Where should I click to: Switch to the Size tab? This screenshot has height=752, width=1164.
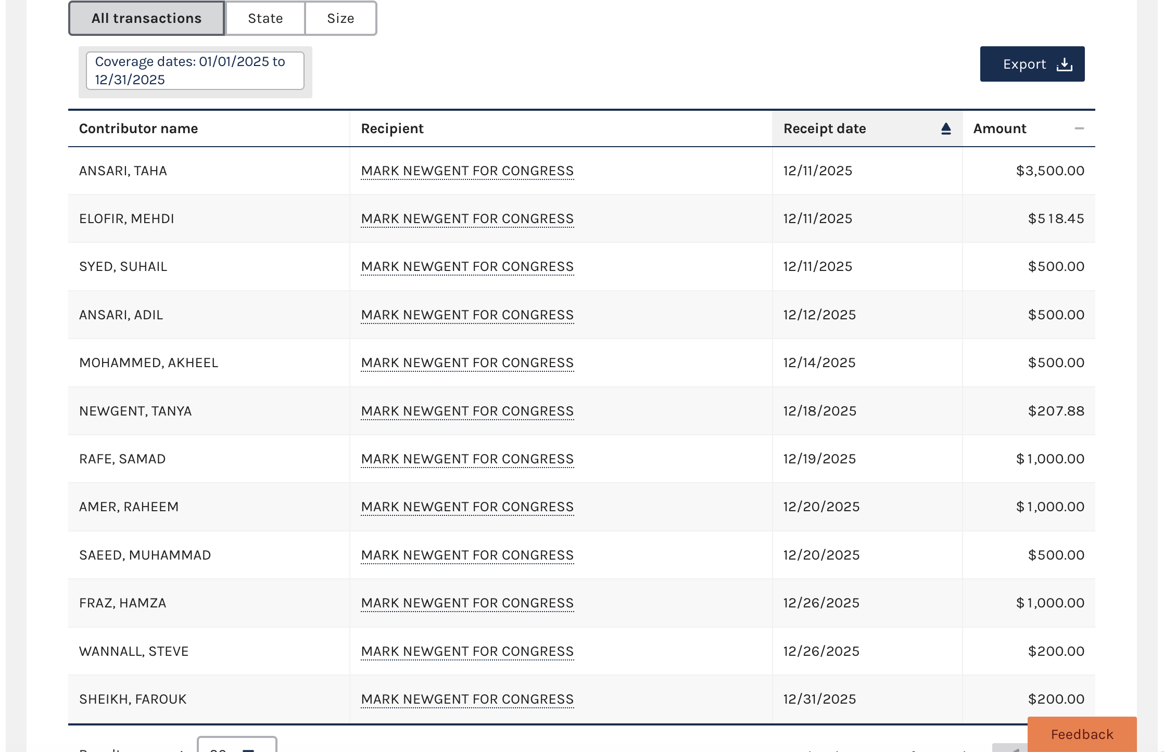[x=340, y=18]
